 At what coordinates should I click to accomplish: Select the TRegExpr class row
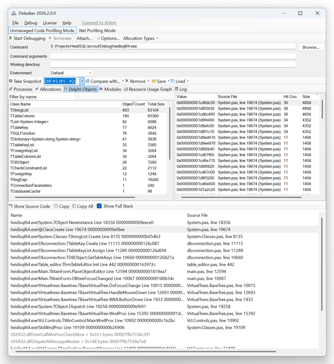tap(88, 180)
